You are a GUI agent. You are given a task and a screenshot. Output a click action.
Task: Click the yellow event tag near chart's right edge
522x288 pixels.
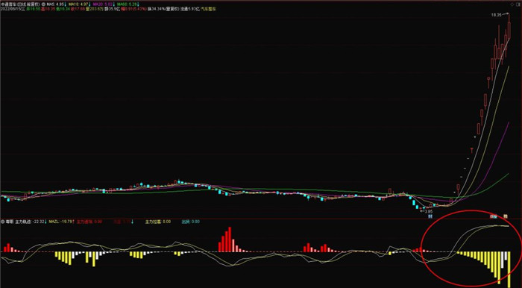click(506, 216)
